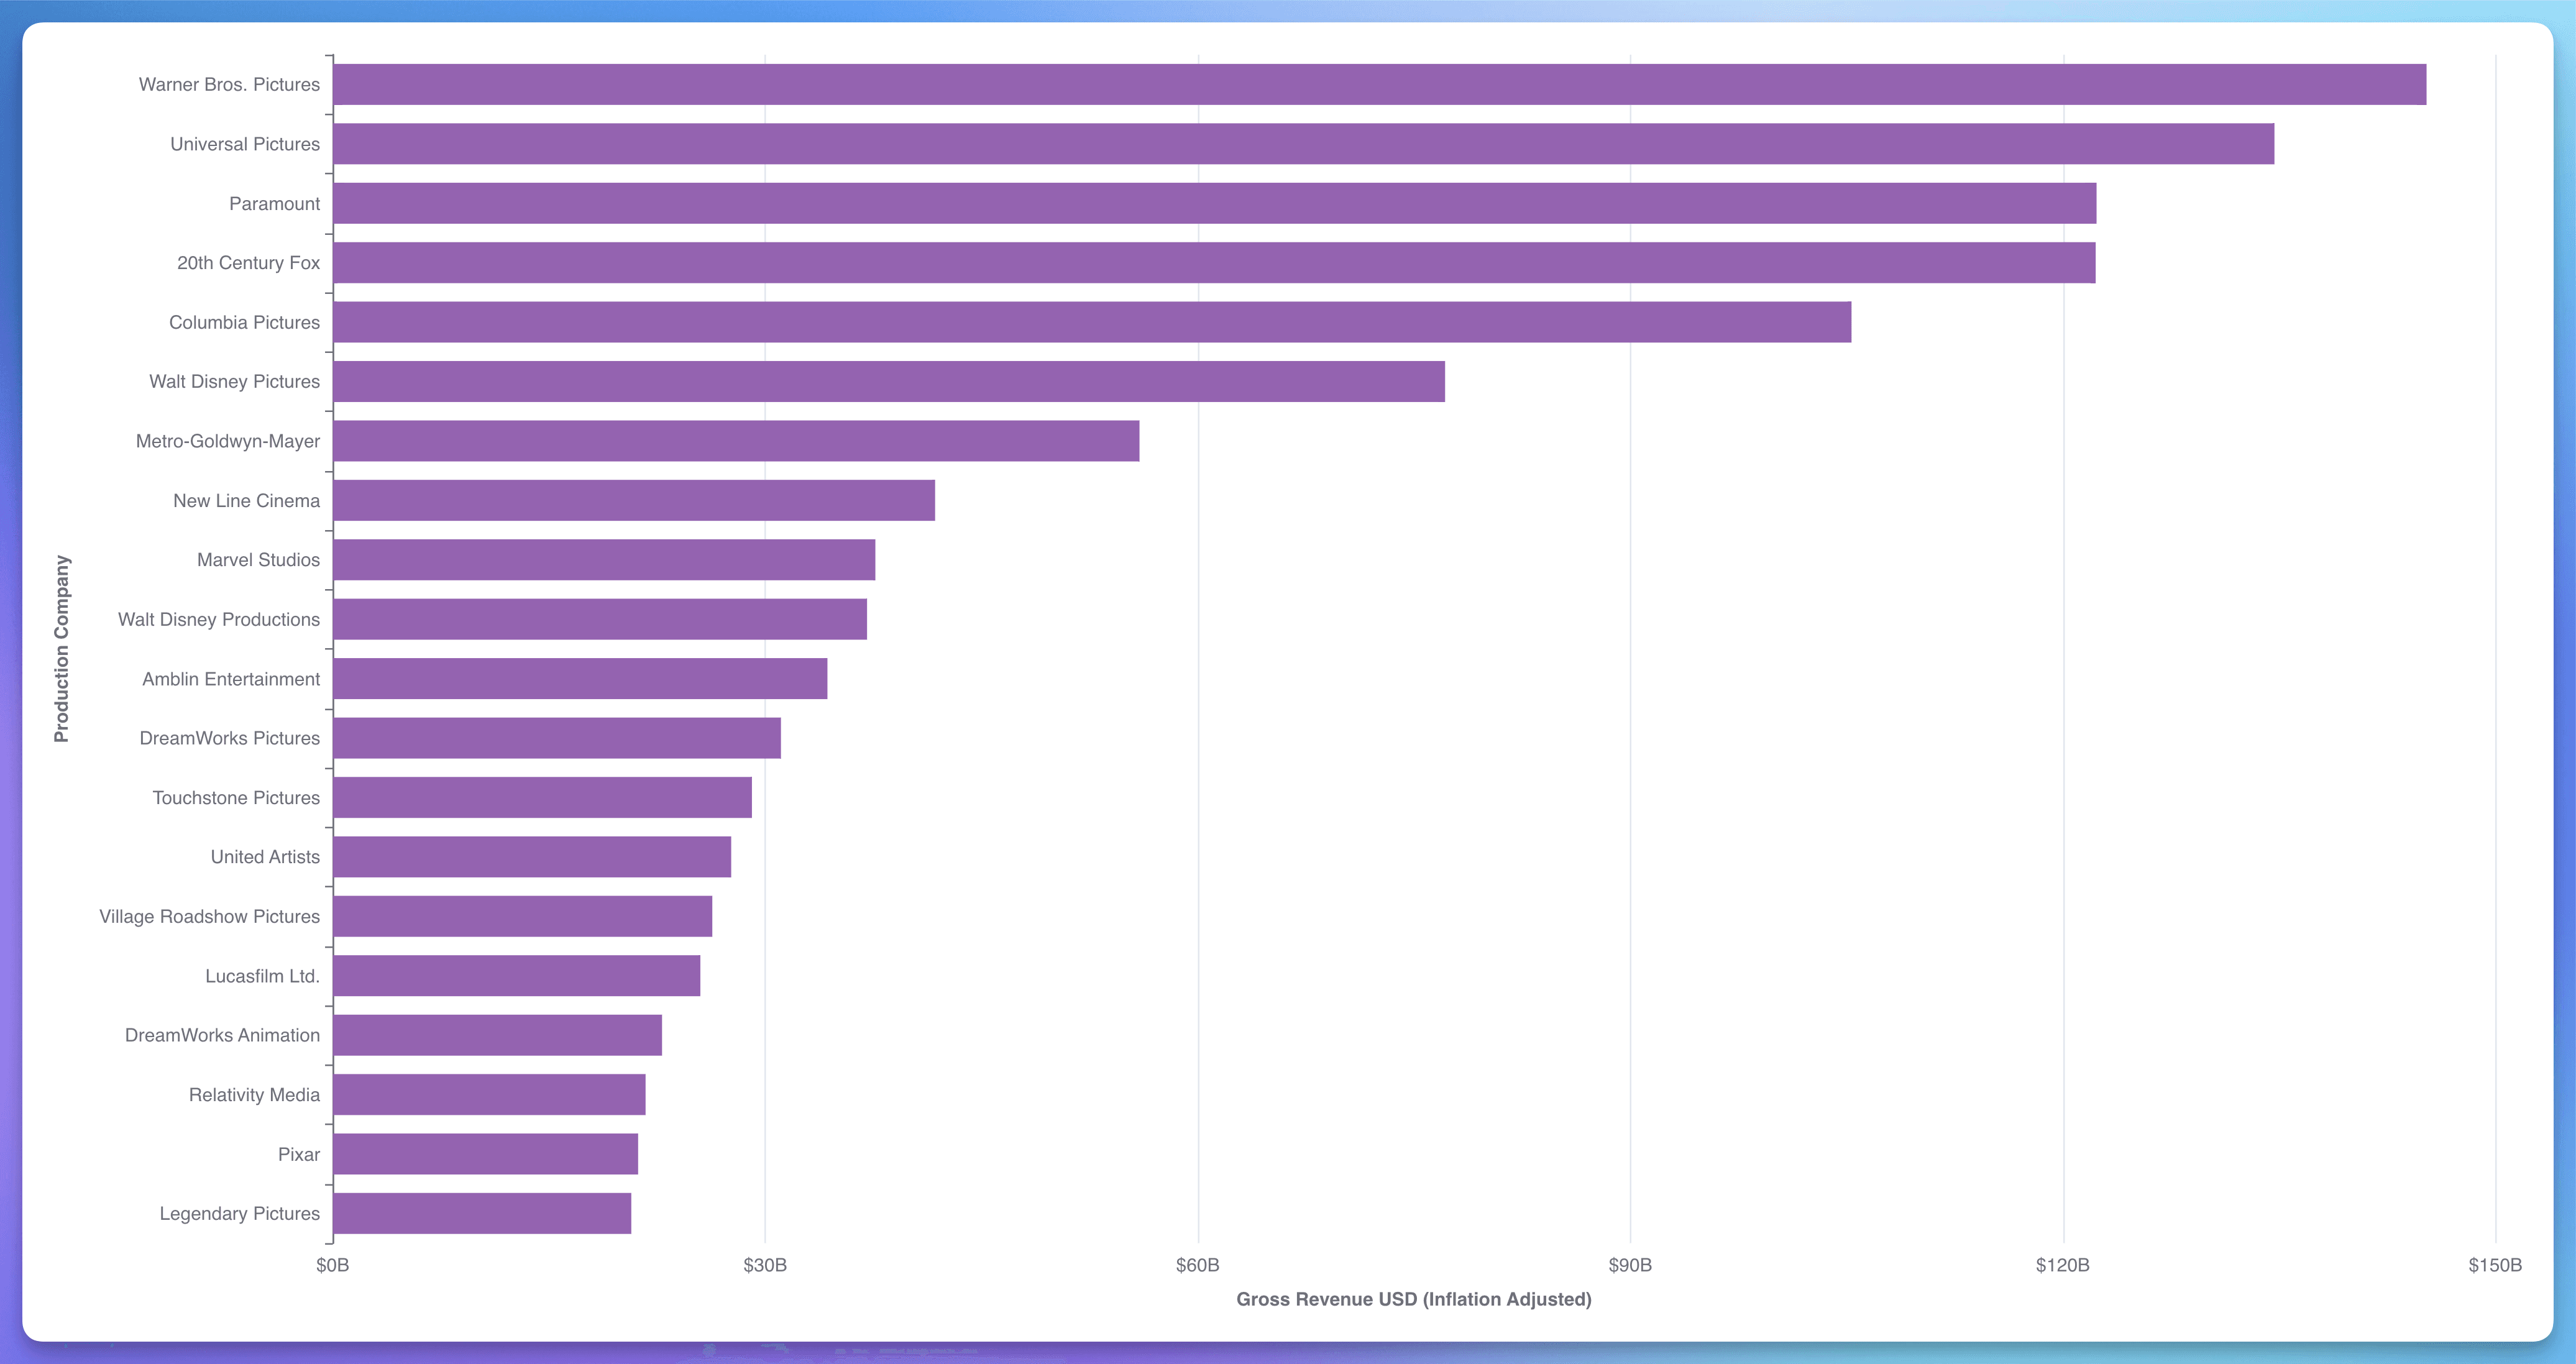
Task: Click the Touchstone Pictures bar
Action: [x=543, y=798]
